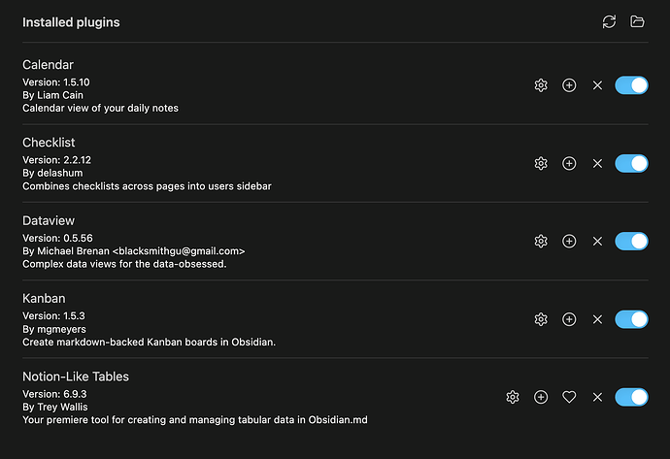The height and width of the screenshot is (459, 670).
Task: Add a hotkey for the Calendar plugin
Action: 569,85
